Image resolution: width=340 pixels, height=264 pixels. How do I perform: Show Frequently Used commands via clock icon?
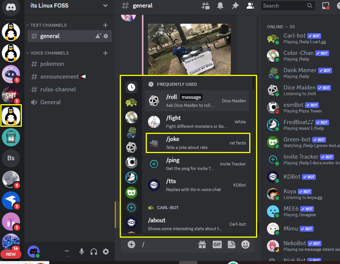click(131, 87)
